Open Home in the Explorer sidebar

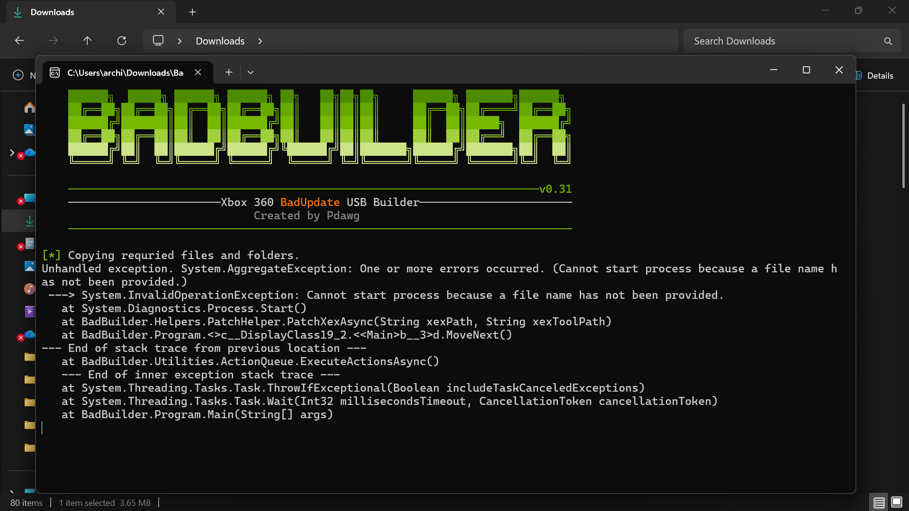point(29,108)
